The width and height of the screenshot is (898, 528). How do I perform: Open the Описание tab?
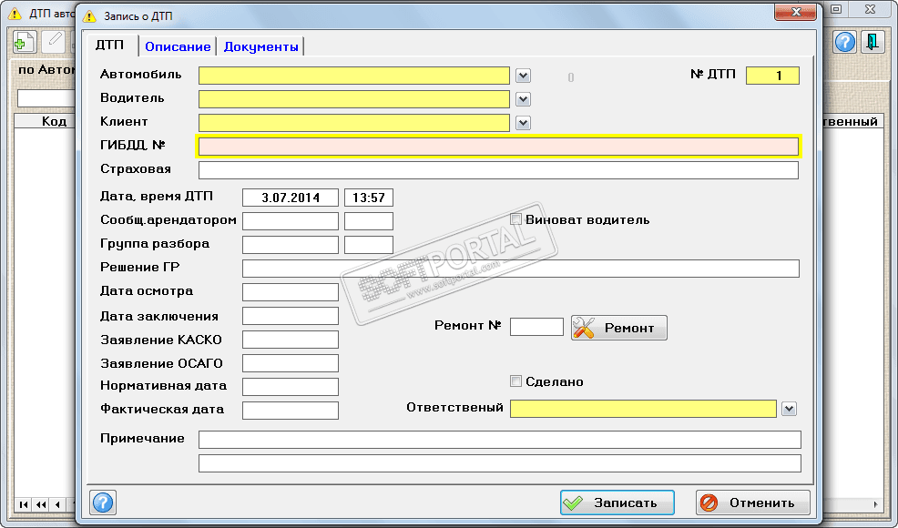click(x=178, y=47)
